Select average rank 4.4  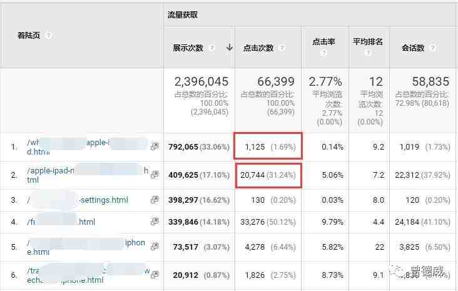[379, 222]
